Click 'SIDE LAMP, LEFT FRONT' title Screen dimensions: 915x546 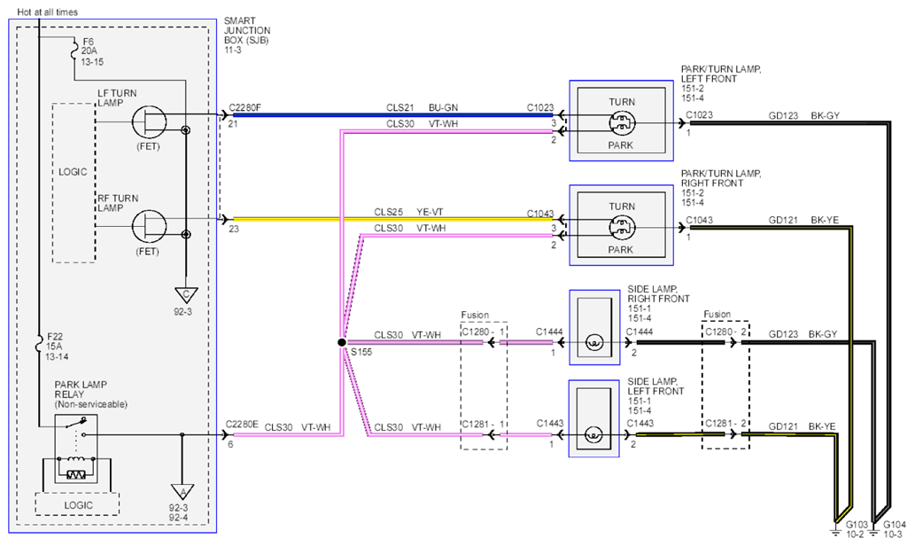[x=655, y=386]
